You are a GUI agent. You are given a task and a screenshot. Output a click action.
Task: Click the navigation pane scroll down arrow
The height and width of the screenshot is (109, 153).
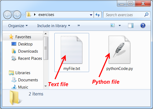point(46,86)
